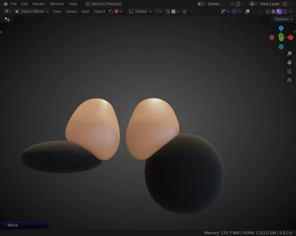296x236 pixels.
Task: Open the File menu
Action: coord(13,4)
